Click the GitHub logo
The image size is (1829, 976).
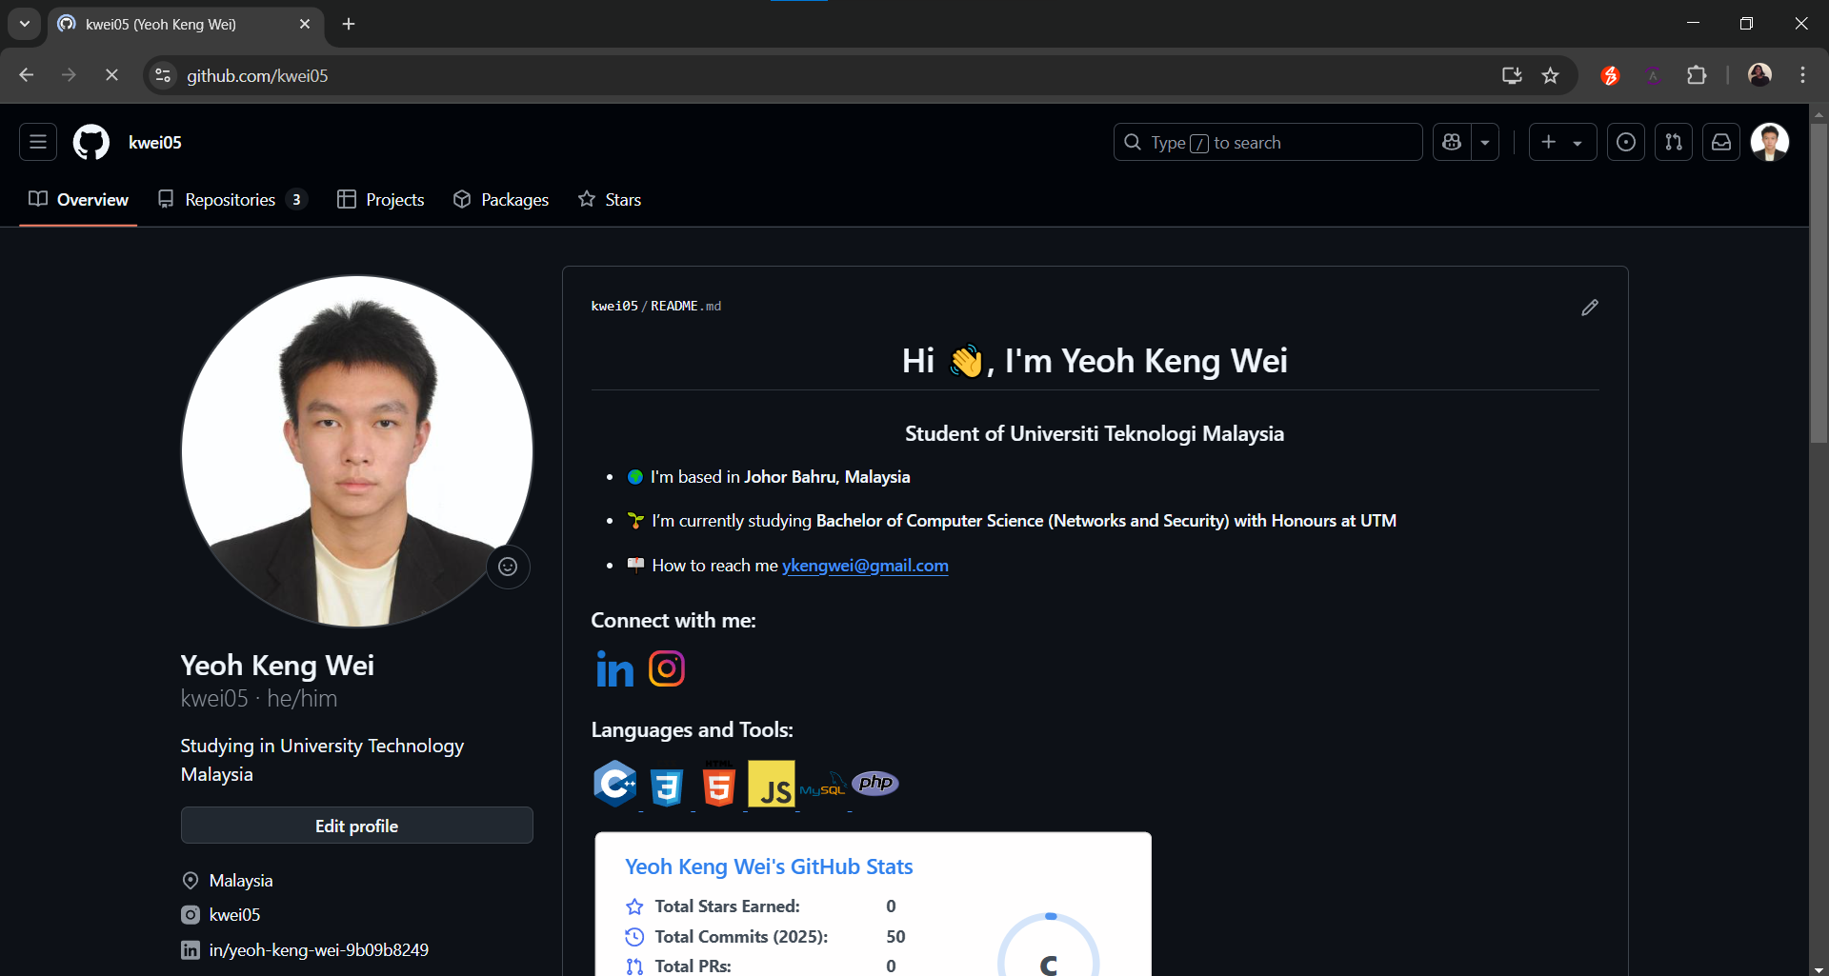pyautogui.click(x=90, y=141)
